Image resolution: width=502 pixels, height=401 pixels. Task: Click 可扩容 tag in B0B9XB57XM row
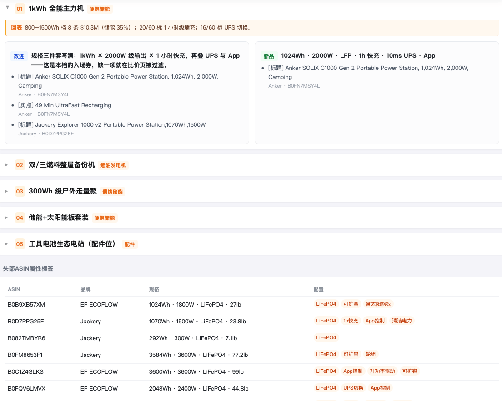(x=351, y=304)
